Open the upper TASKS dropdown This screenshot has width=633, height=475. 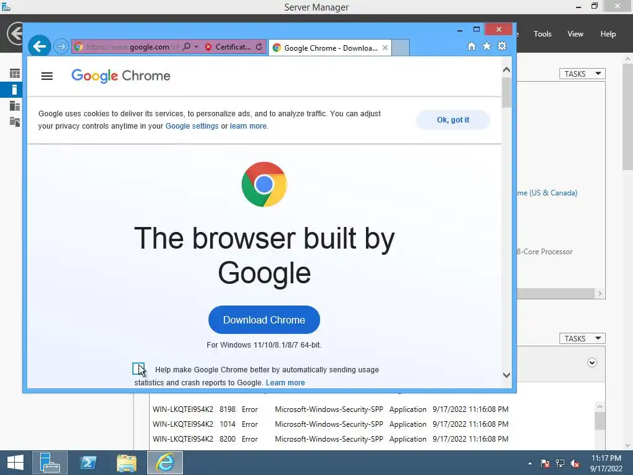click(582, 74)
